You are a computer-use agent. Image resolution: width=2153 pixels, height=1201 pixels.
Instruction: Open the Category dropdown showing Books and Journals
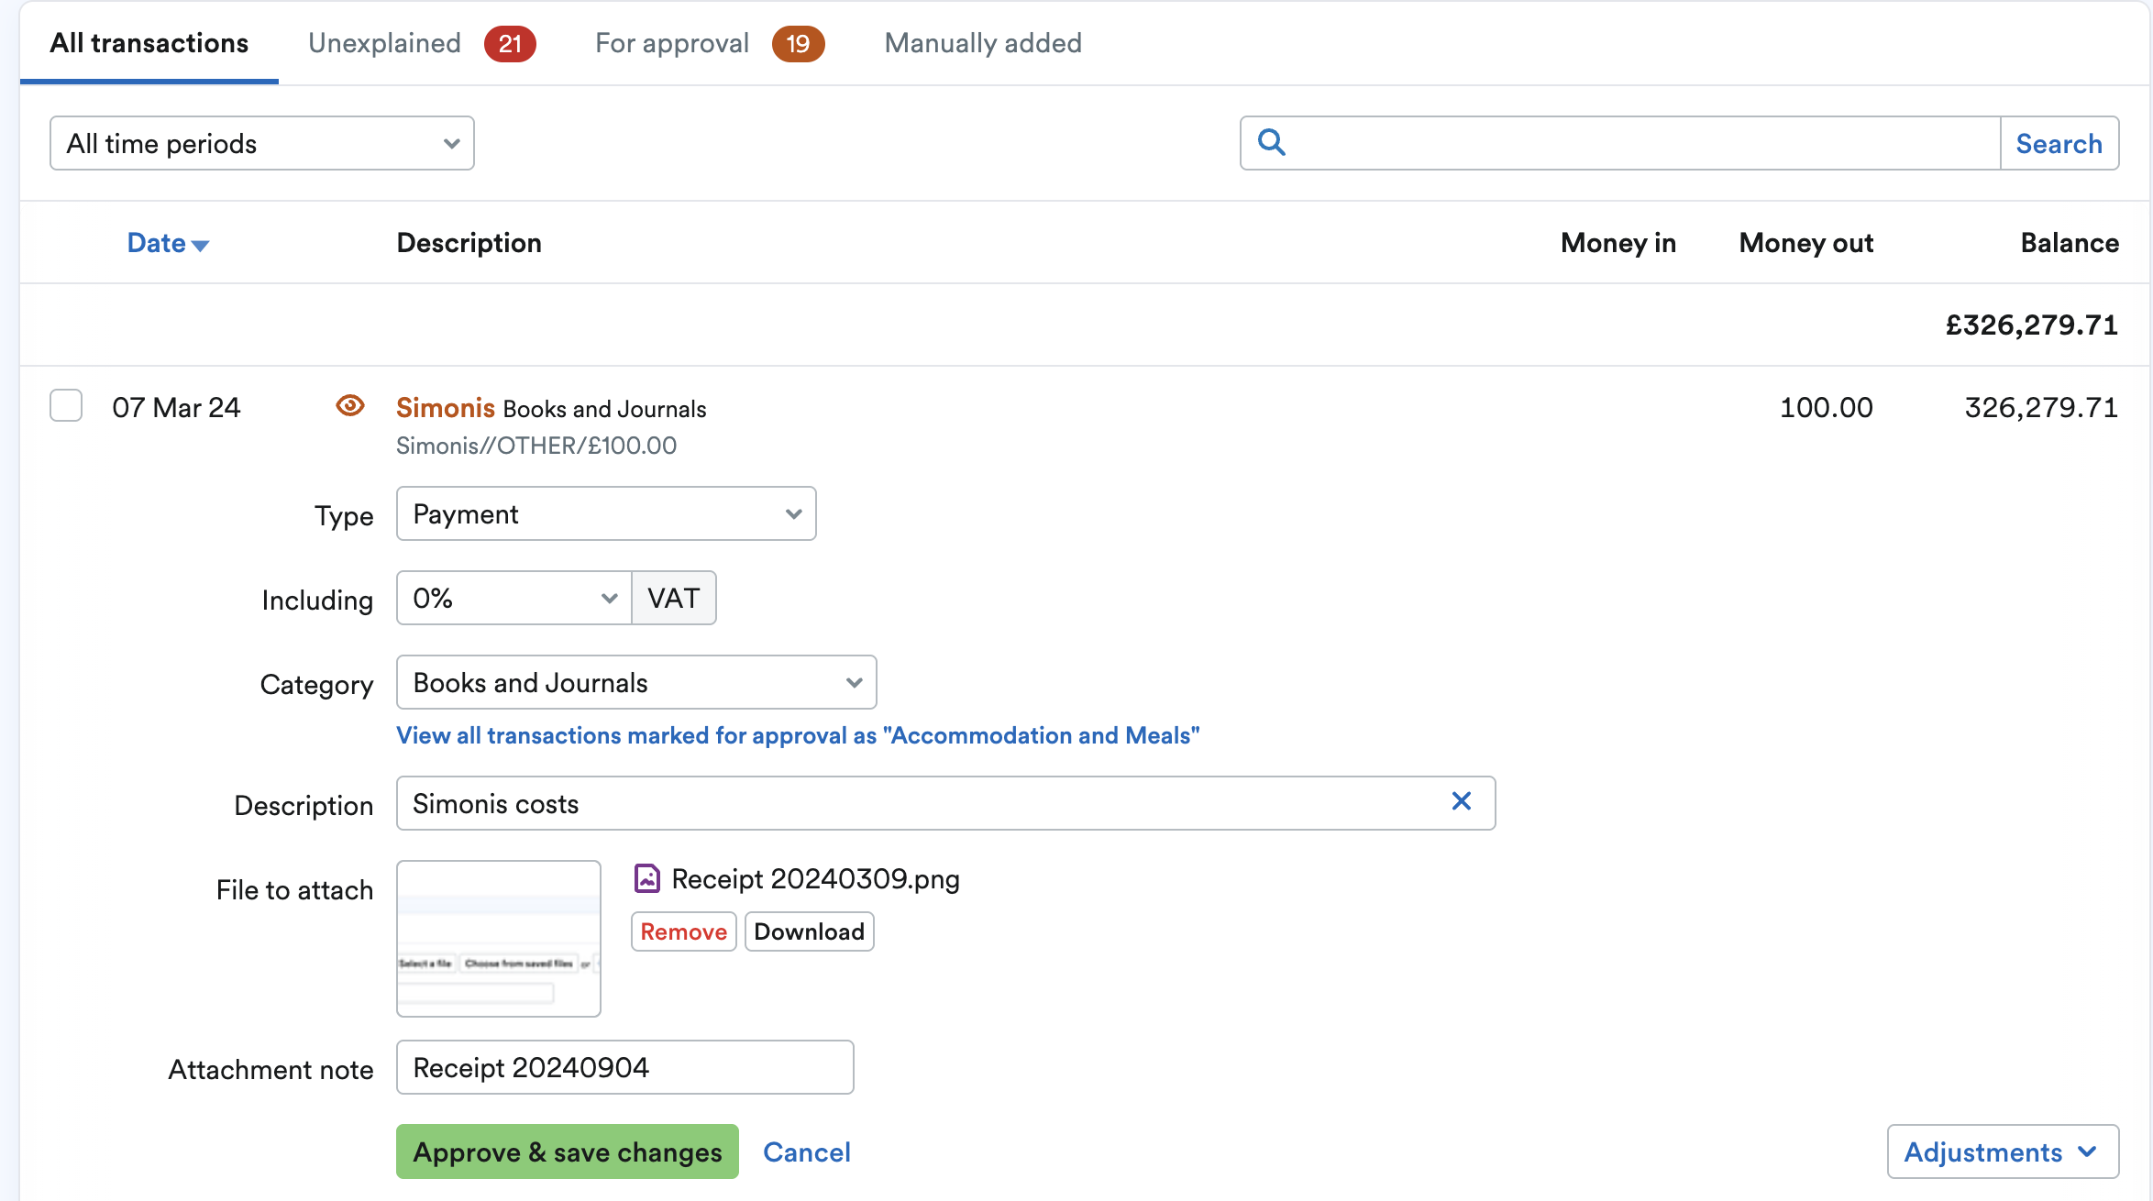[636, 682]
